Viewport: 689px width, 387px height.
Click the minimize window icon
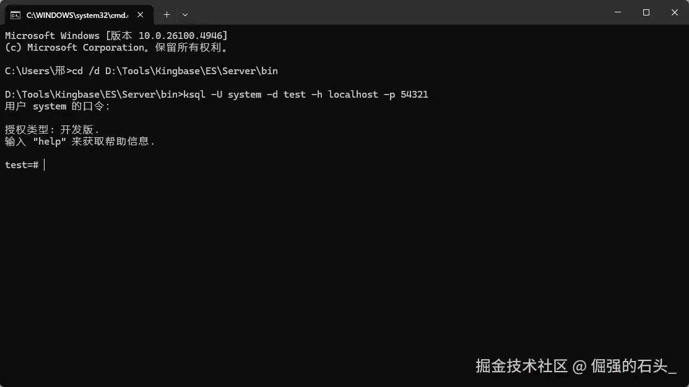tap(617, 12)
